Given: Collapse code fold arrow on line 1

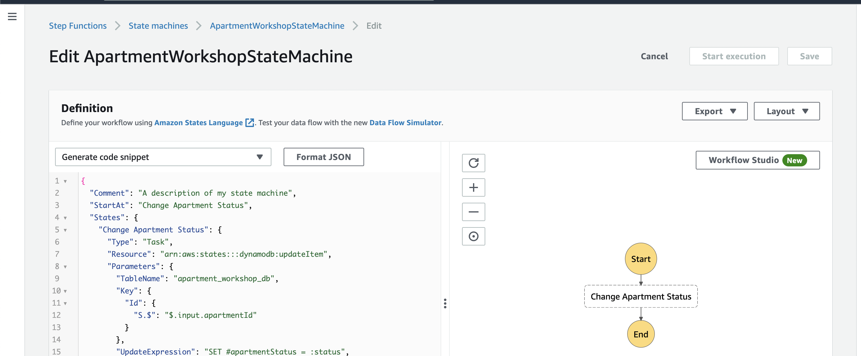Looking at the screenshot, I should [x=65, y=181].
